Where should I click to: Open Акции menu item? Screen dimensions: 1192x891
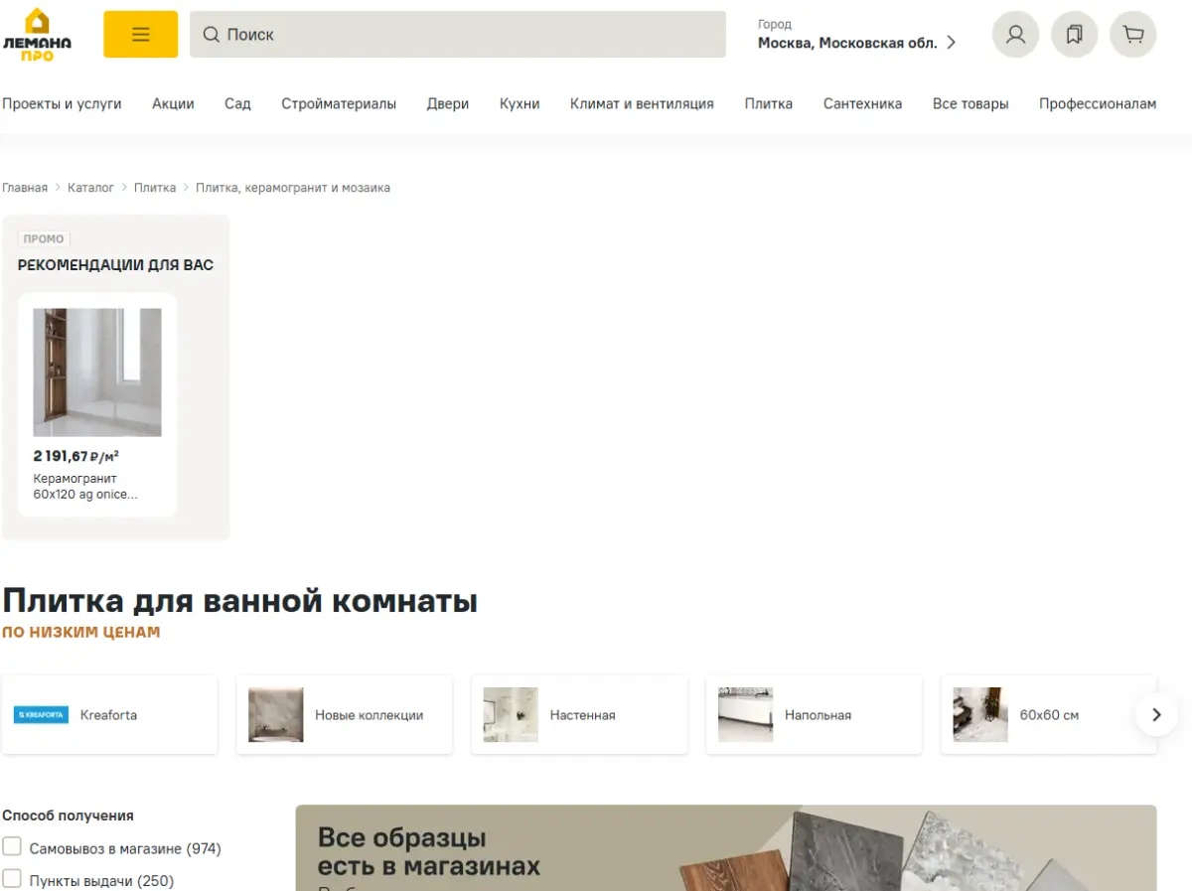[x=173, y=103]
